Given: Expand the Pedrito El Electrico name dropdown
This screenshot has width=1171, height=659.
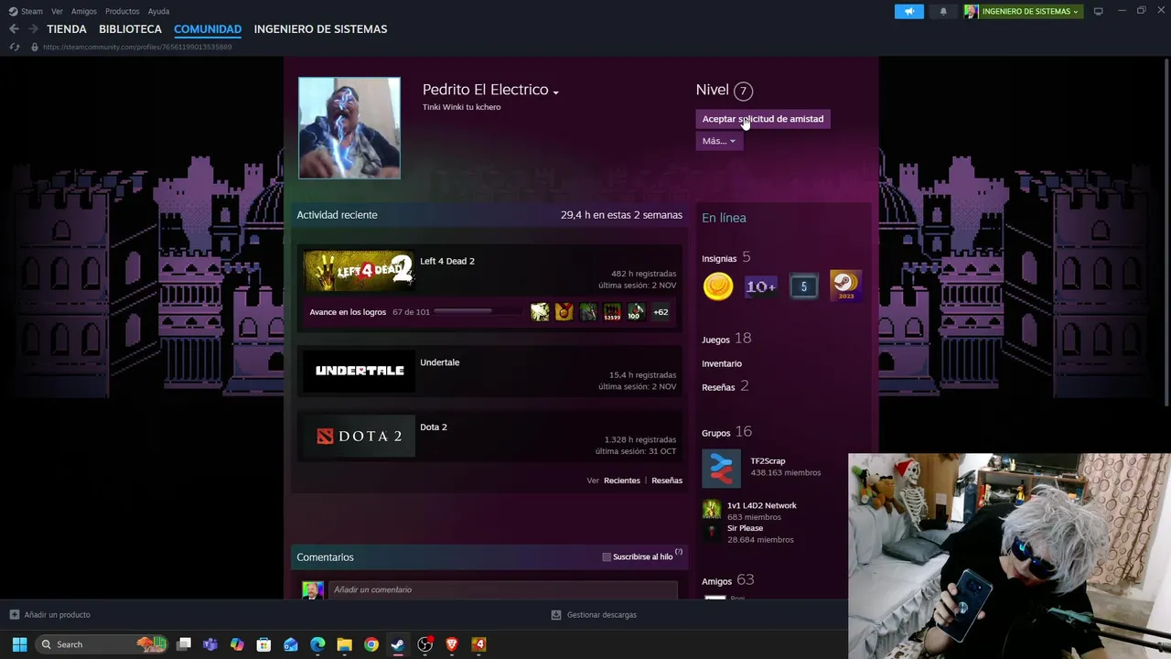Looking at the screenshot, I should click(x=555, y=92).
